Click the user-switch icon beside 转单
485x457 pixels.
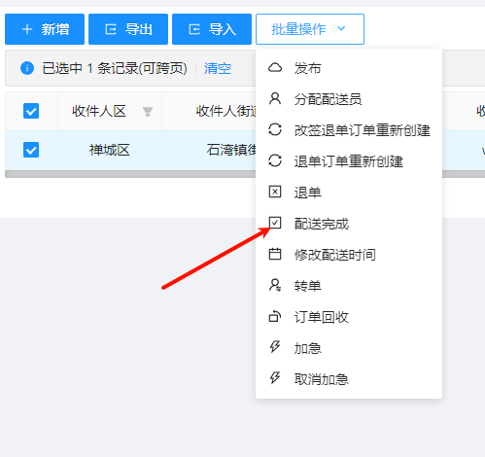point(275,285)
